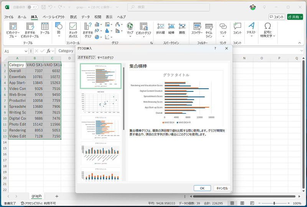The height and width of the screenshot is (207, 307).
Task: Add a new sheet with plus button
Action: coord(57,196)
